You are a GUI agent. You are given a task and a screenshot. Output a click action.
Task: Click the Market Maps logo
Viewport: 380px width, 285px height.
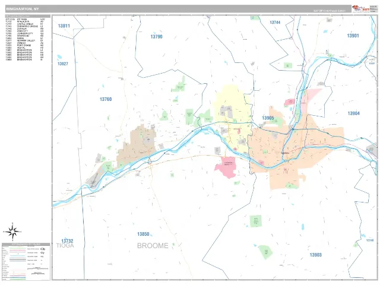(x=361, y=8)
